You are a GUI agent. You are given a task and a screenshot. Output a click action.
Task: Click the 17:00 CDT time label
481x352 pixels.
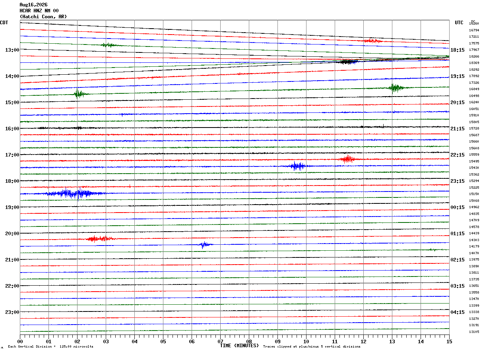(12, 155)
